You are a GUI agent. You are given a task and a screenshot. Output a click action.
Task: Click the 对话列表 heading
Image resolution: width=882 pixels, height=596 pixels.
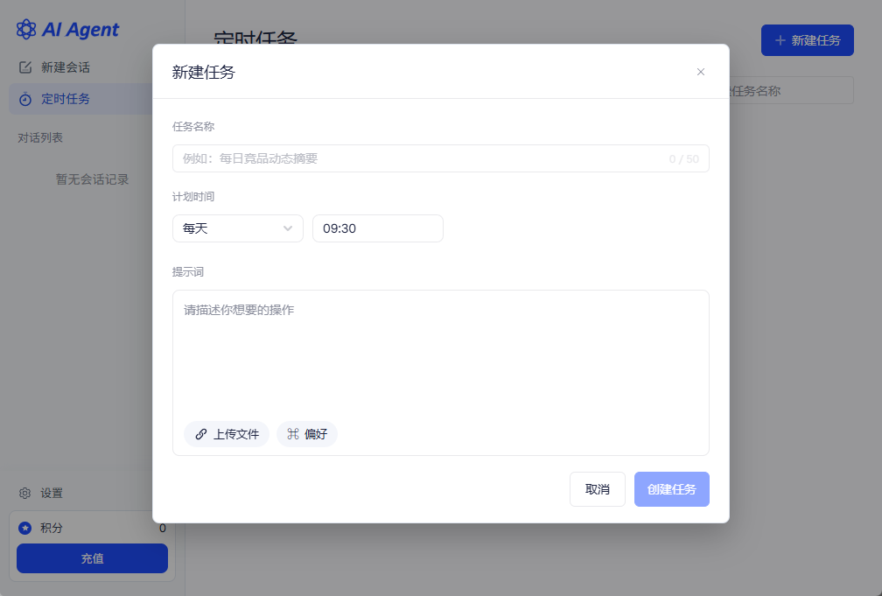40,138
